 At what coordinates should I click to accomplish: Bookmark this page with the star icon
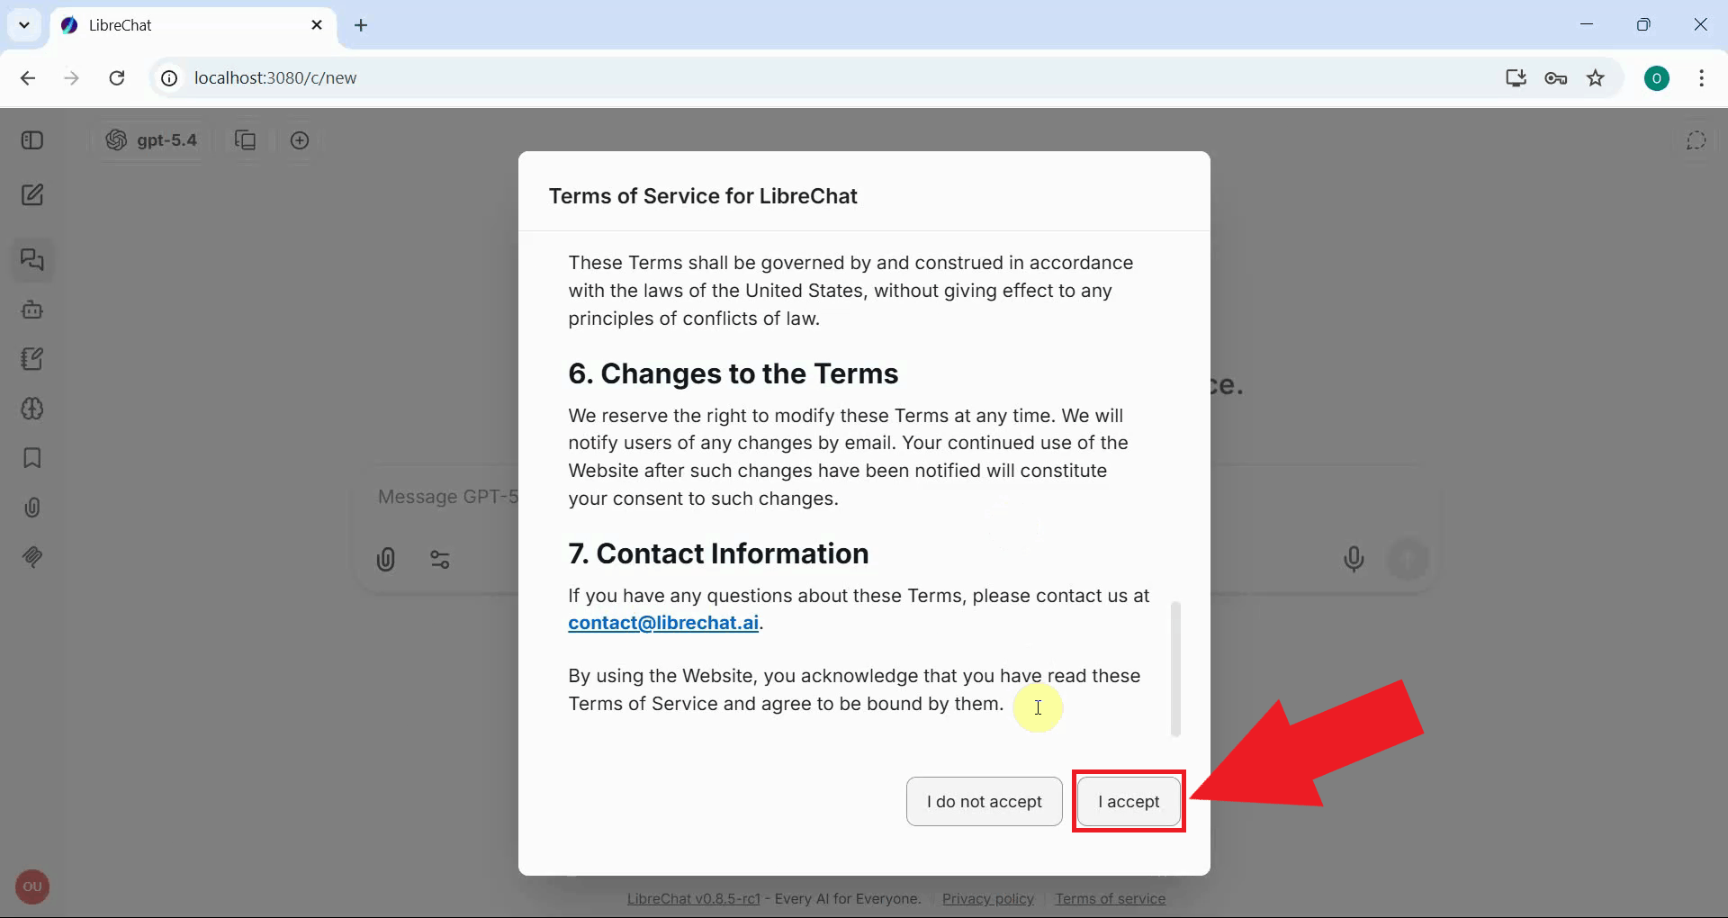1596,78
